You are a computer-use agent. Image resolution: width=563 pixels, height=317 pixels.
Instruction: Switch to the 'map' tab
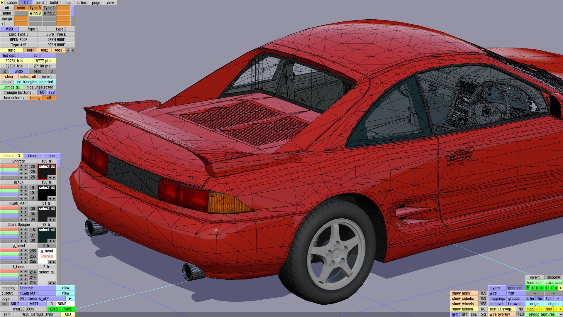point(68,3)
